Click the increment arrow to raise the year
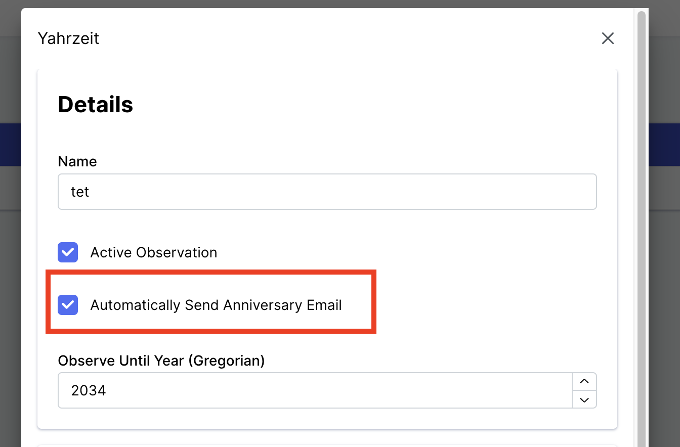The width and height of the screenshot is (680, 447). coord(584,381)
